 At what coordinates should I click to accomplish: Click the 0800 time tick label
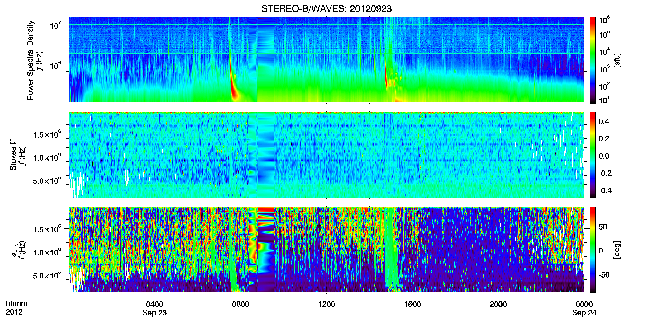click(x=241, y=304)
